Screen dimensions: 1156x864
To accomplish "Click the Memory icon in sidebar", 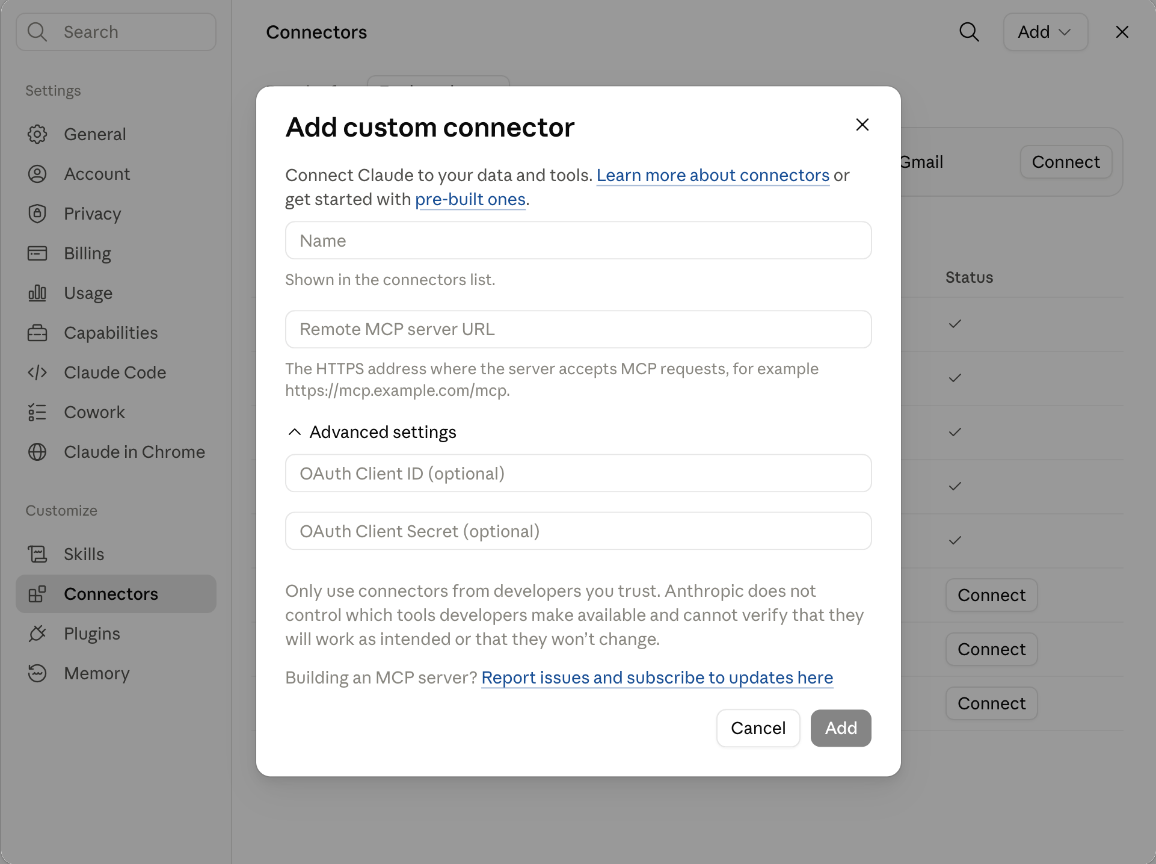I will tap(37, 673).
